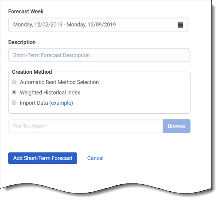Click the Import Data label text
This screenshot has width=219, height=201.
pyautogui.click(x=34, y=103)
